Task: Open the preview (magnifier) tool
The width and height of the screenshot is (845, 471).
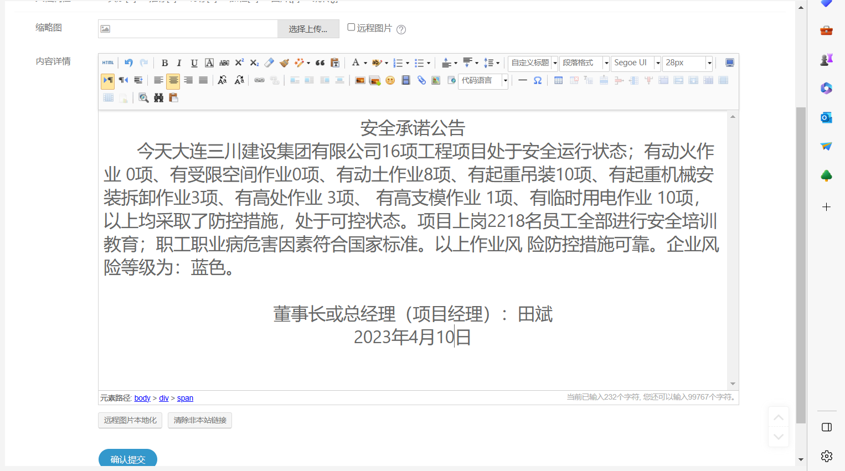Action: (143, 98)
